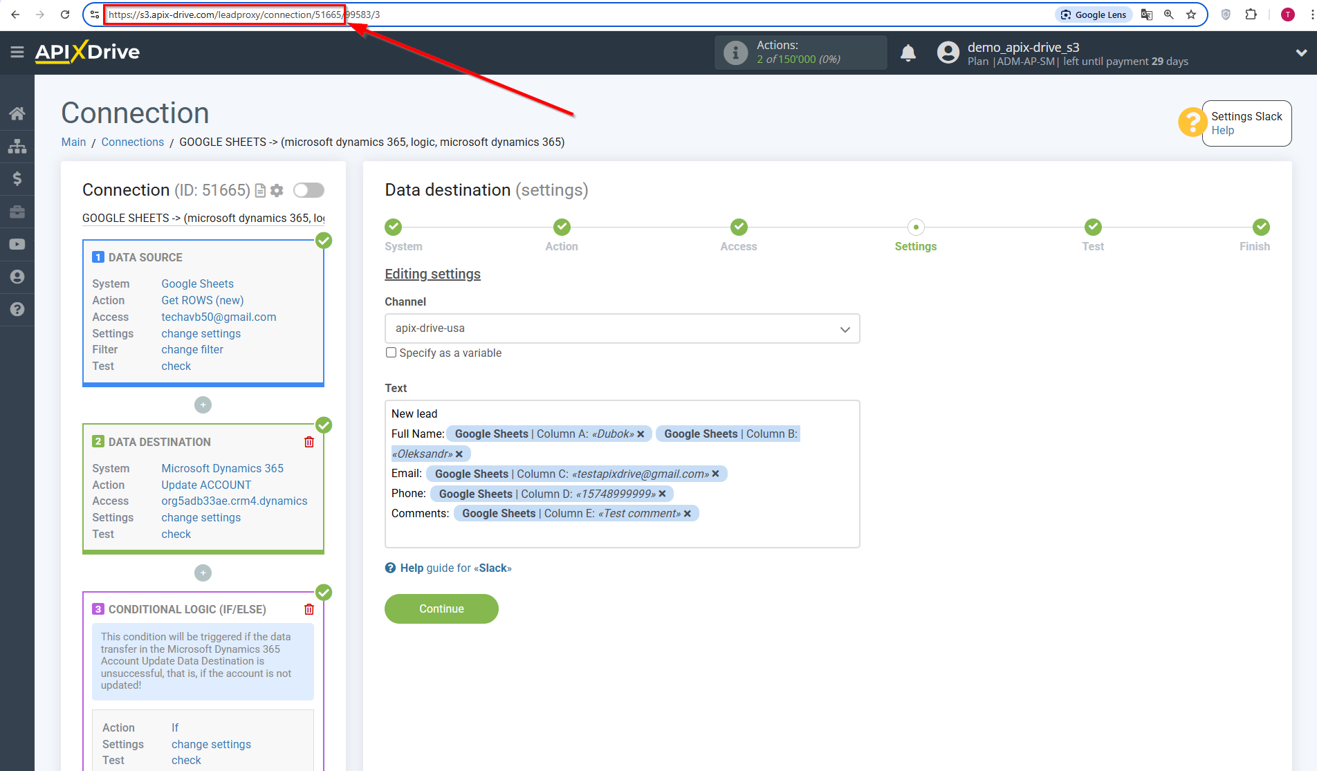Go to the Access step
The height and width of the screenshot is (771, 1317).
(739, 227)
